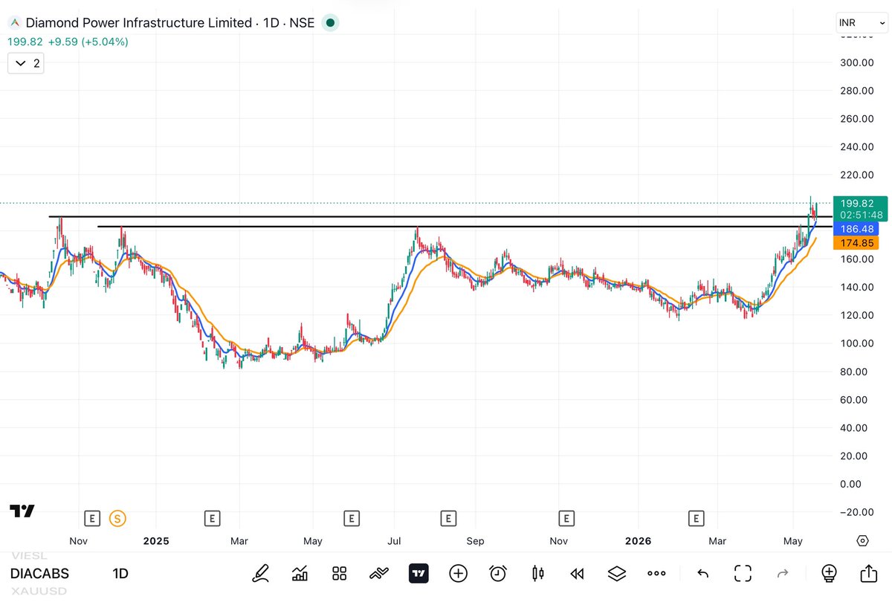Screen dimensions: 892x608
Task: Create an alert with the alarm clock icon
Action: pyautogui.click(x=498, y=573)
